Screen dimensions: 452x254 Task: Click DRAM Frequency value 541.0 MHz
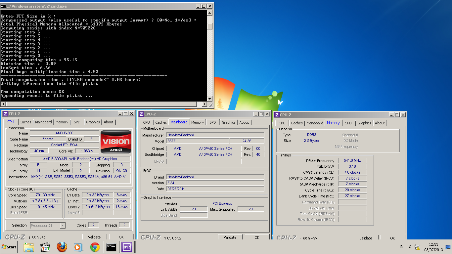click(x=352, y=161)
